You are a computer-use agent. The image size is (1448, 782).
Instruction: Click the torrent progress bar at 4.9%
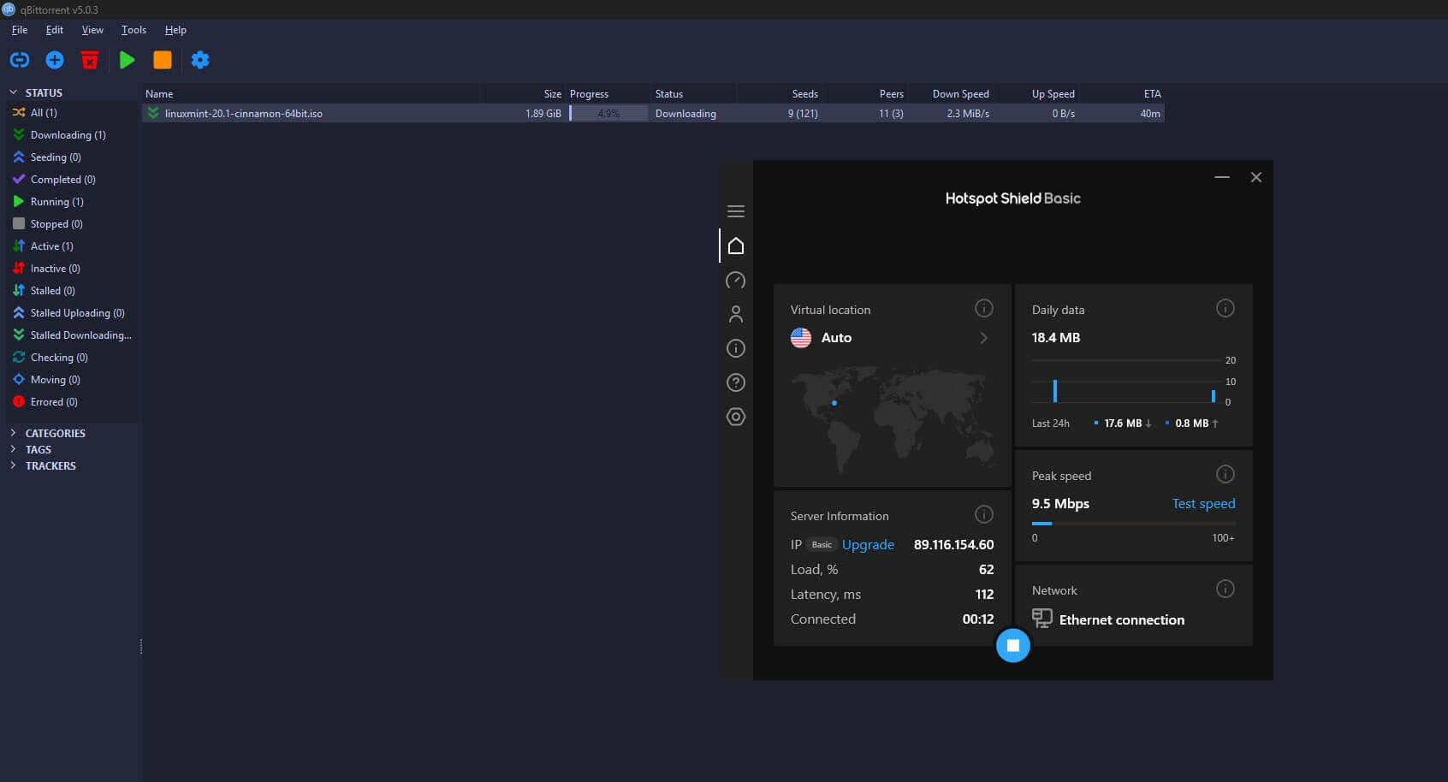coord(608,114)
